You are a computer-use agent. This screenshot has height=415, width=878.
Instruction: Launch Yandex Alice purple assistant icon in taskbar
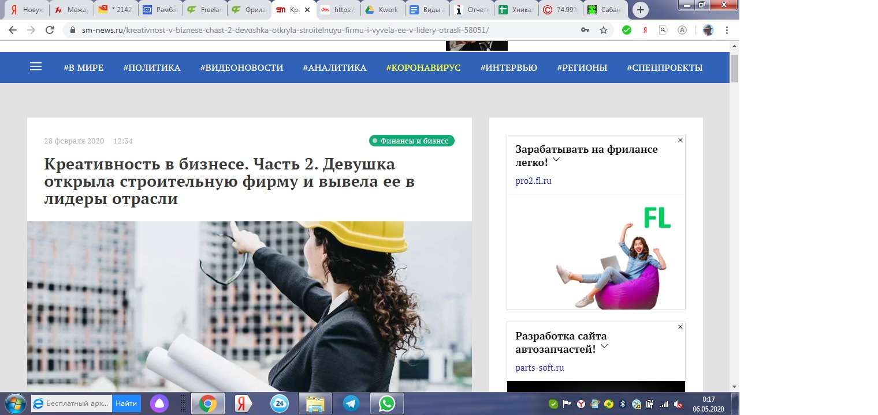(159, 403)
